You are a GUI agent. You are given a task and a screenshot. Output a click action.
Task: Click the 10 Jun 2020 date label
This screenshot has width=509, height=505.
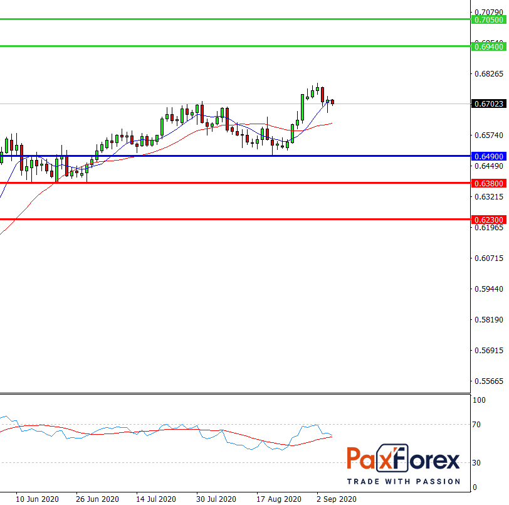(x=37, y=499)
